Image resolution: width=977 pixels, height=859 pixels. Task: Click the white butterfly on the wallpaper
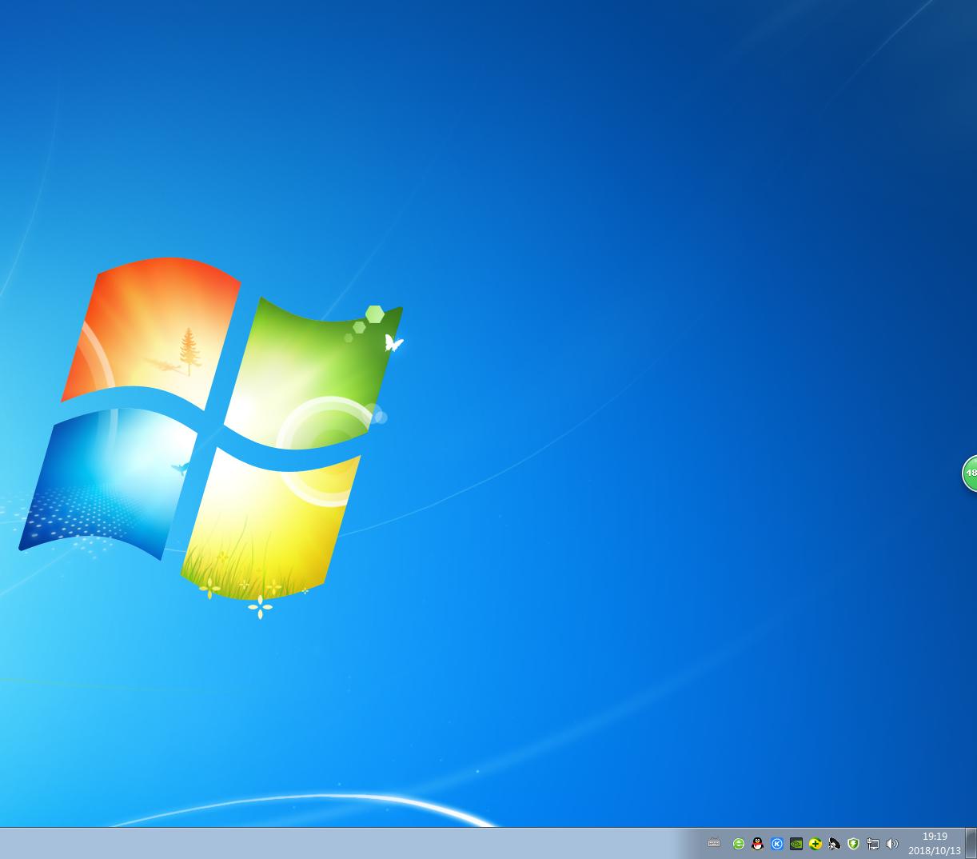[393, 343]
